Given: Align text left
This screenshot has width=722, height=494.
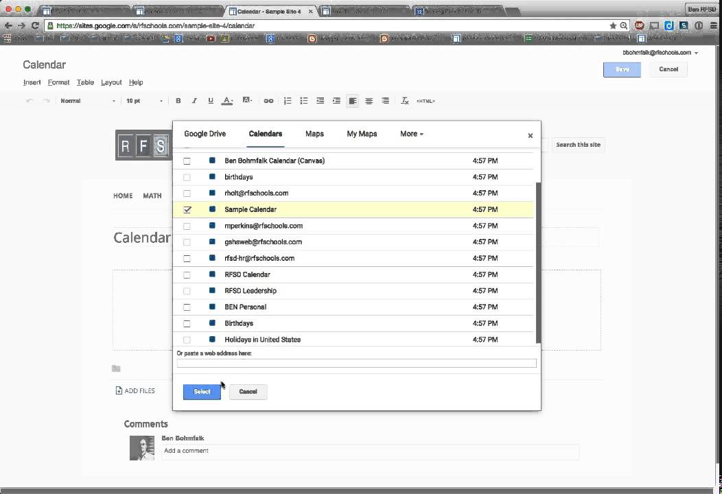Looking at the screenshot, I should coord(353,101).
